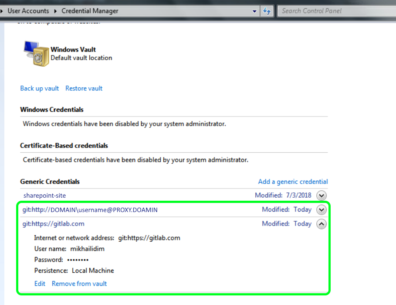Click the Back up vault link
This screenshot has height=305, width=396.
pos(39,88)
